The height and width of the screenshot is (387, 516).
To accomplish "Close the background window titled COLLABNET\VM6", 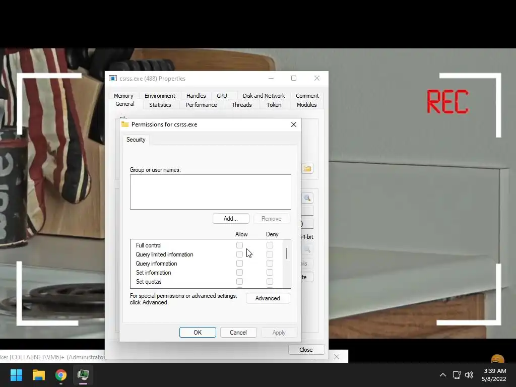I will click(336, 357).
